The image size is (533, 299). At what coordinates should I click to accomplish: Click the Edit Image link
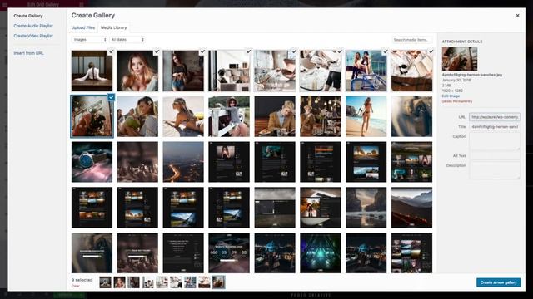(451, 96)
